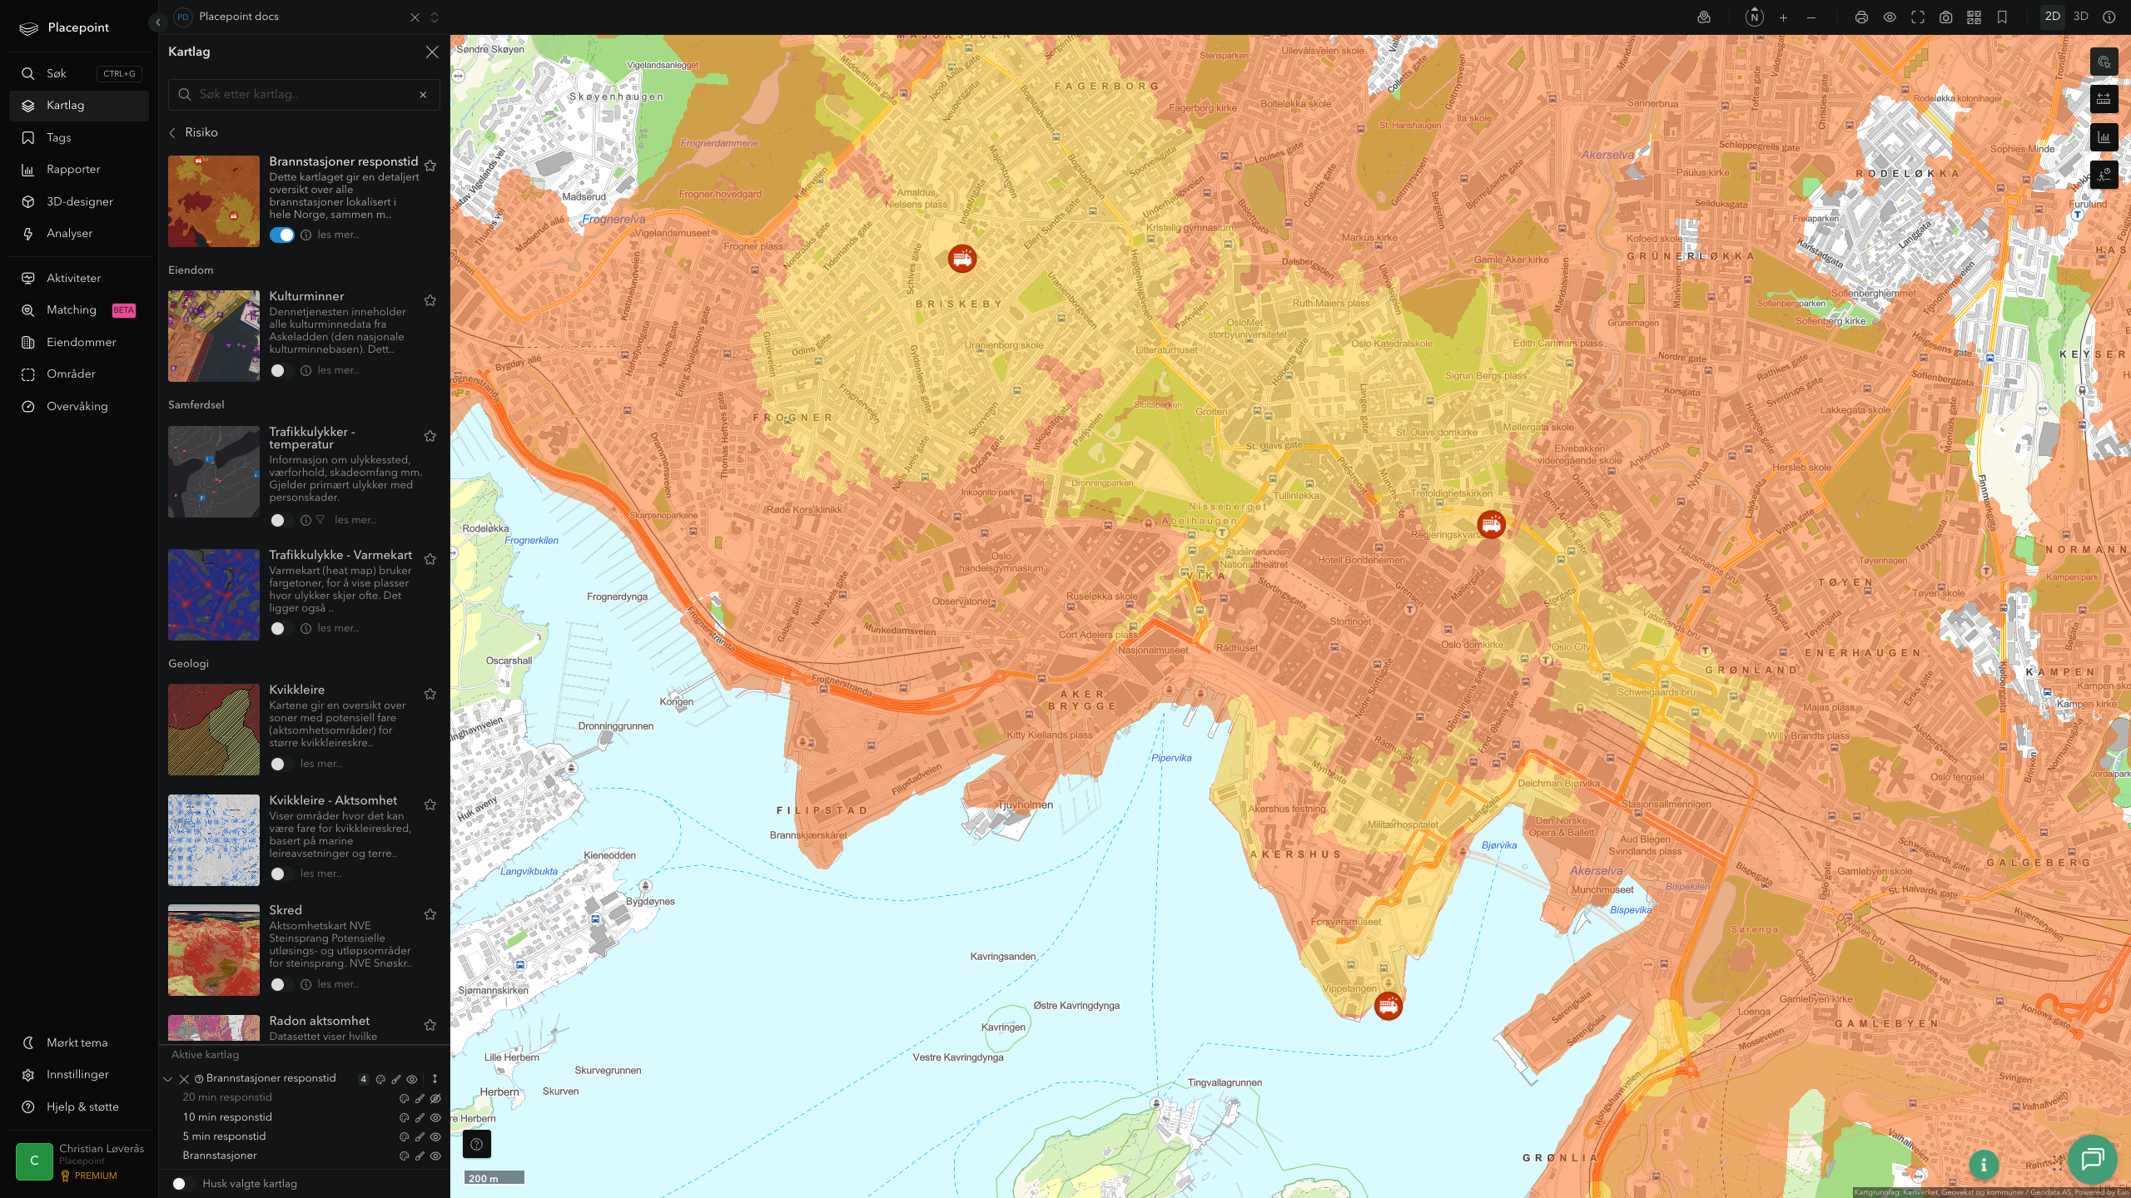
Task: Edit style brush for 10 min responstid
Action: click(x=420, y=1117)
